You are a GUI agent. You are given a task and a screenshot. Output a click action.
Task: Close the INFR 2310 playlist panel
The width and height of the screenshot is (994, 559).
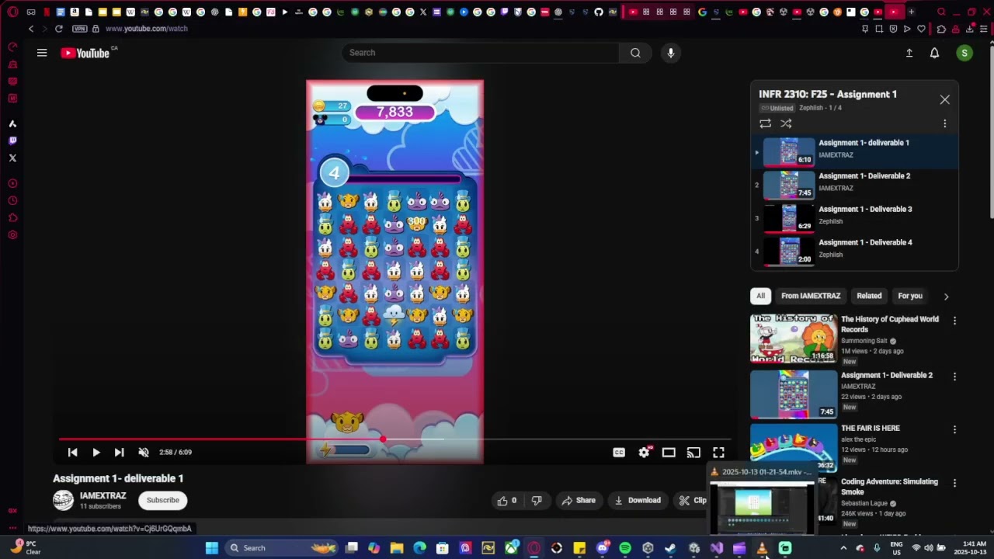click(944, 99)
